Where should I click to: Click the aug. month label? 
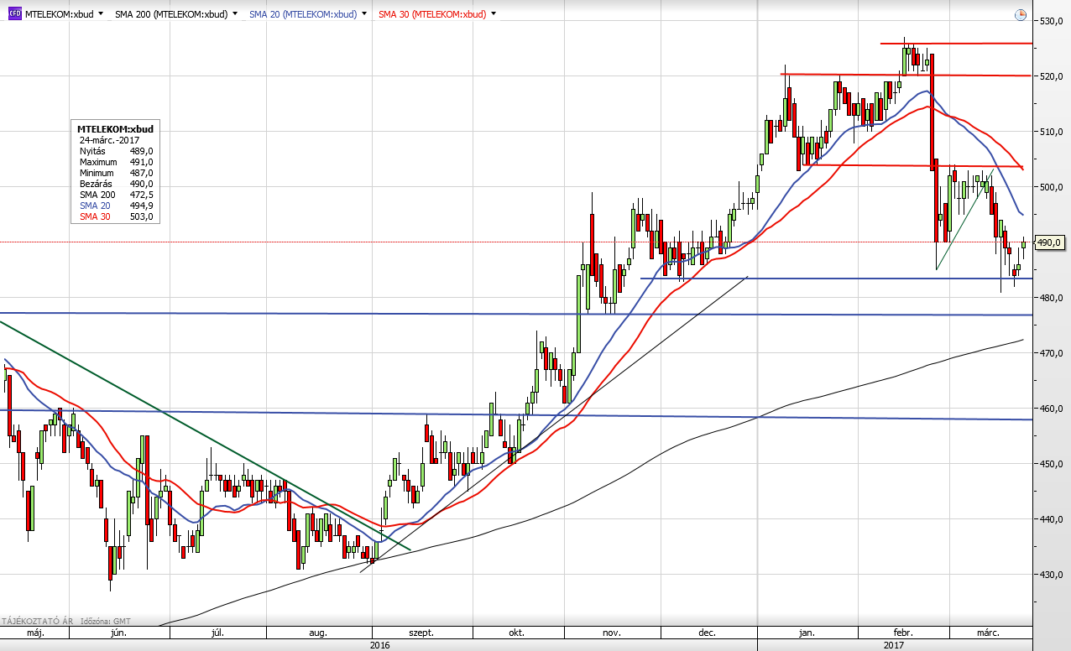(317, 633)
